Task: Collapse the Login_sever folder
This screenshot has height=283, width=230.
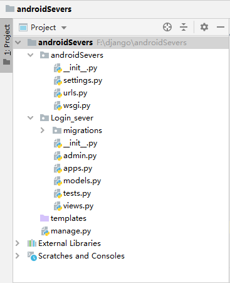Action: pyautogui.click(x=31, y=118)
